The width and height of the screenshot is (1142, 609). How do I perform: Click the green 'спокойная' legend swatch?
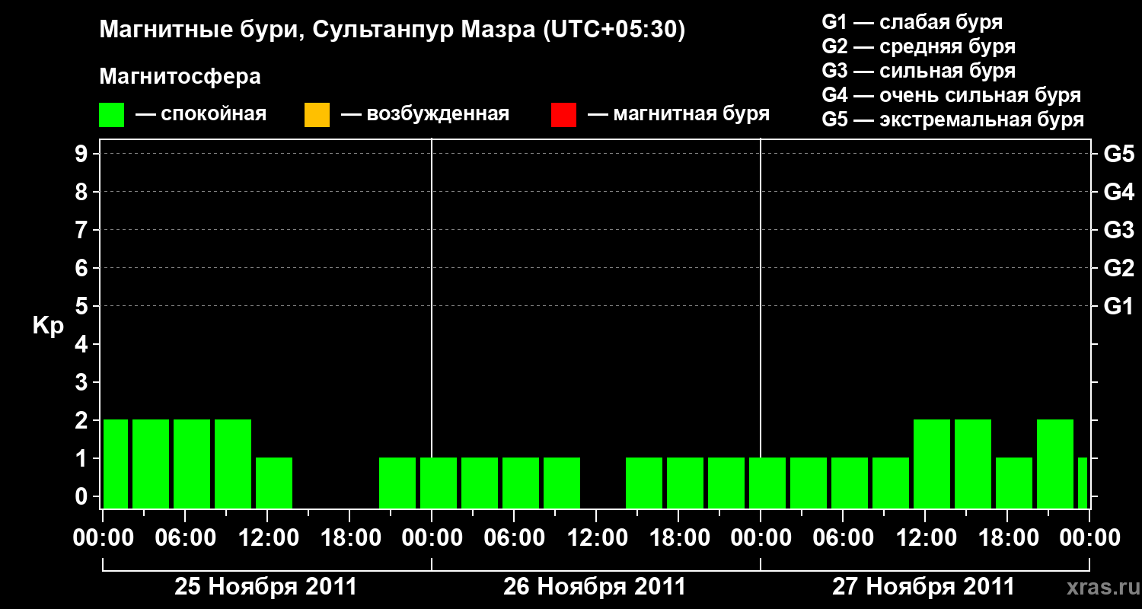point(112,115)
